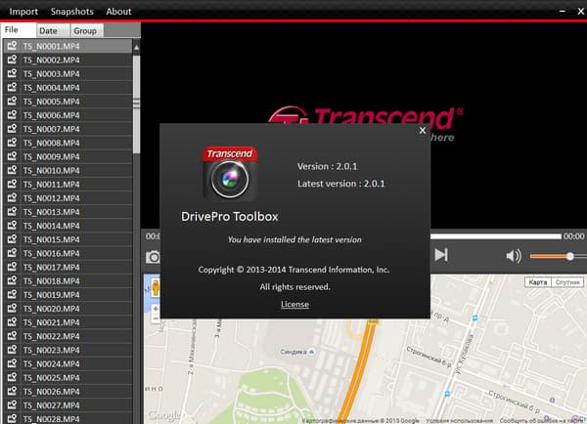
Task: Select TS_N0001.MP4 in the file list
Action: (68, 46)
